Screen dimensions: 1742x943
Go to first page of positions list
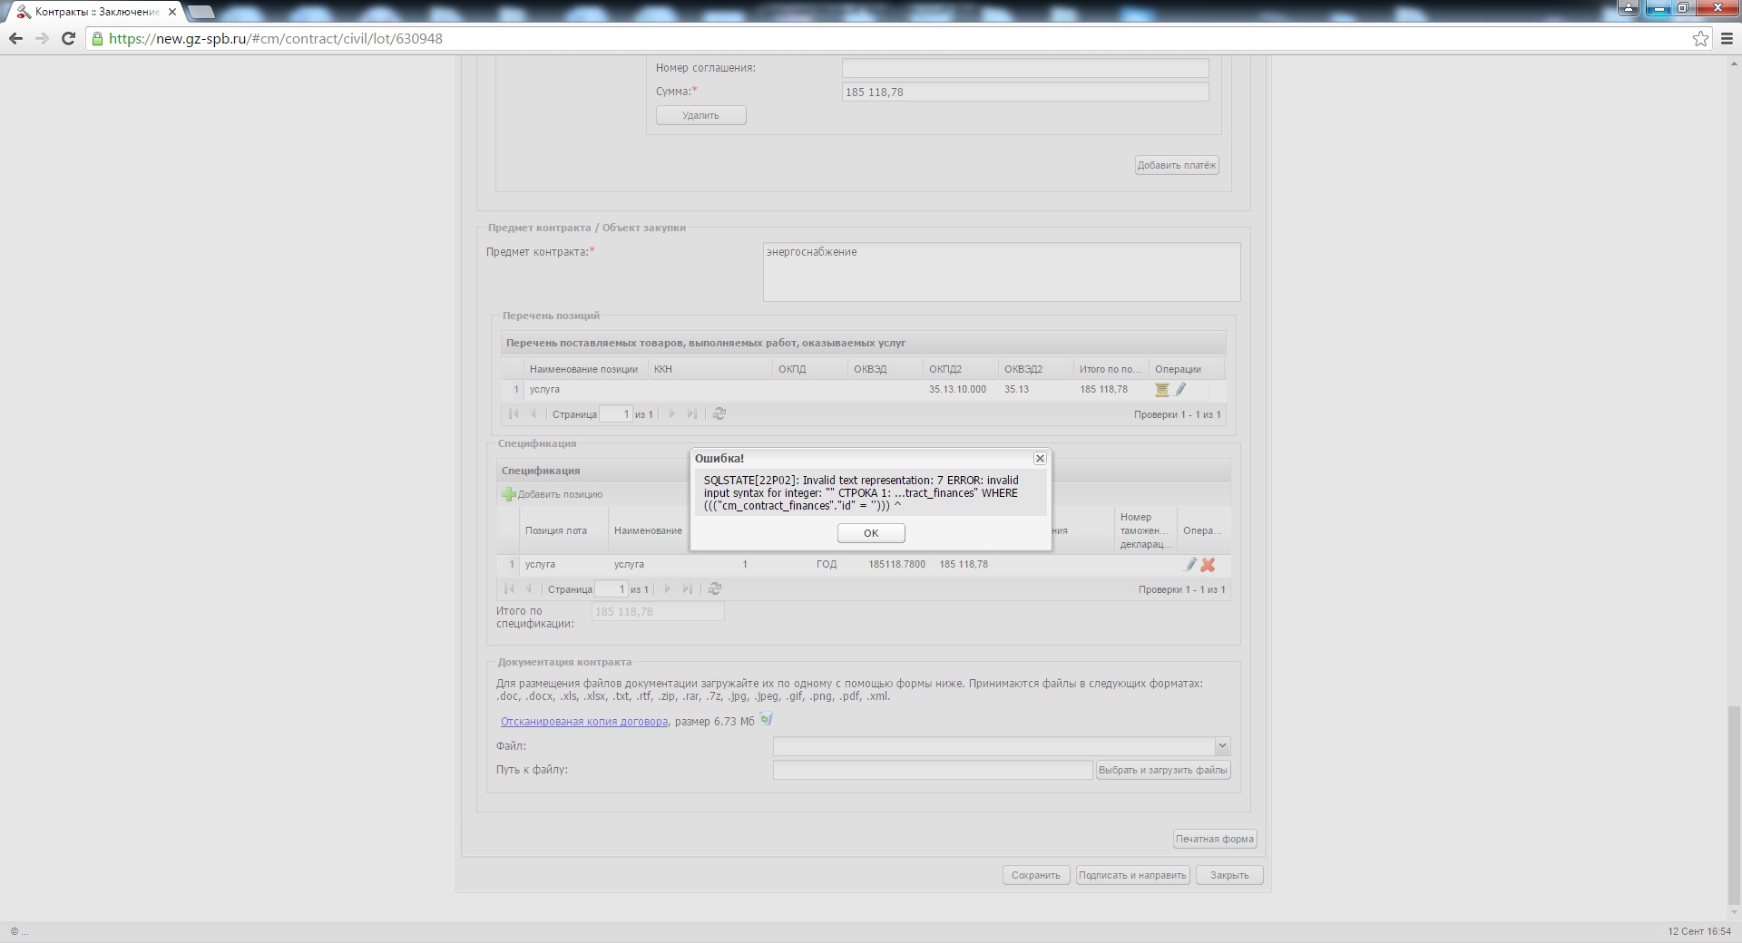pos(514,414)
